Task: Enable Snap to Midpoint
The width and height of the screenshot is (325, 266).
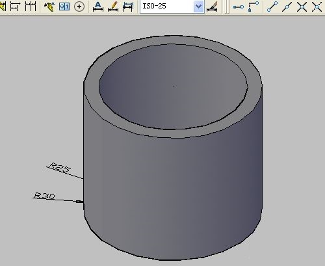Action: pyautogui.click(x=287, y=7)
